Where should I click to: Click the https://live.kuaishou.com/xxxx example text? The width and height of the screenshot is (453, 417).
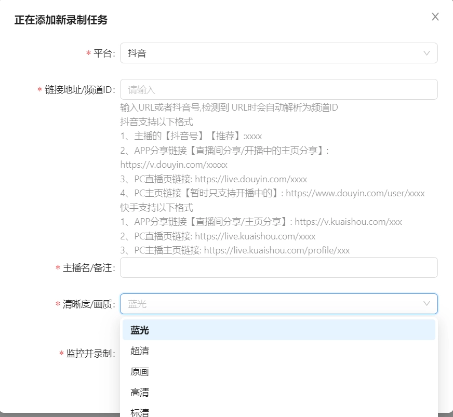coord(255,236)
